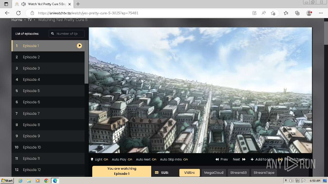This screenshot has height=184, width=328.
Task: Close the Watch Yes! Pretty Cure tab
Action: (69, 4)
